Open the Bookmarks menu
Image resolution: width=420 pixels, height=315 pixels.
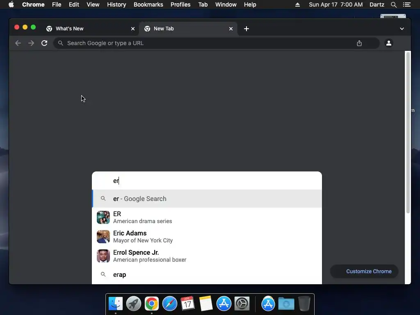(x=148, y=5)
